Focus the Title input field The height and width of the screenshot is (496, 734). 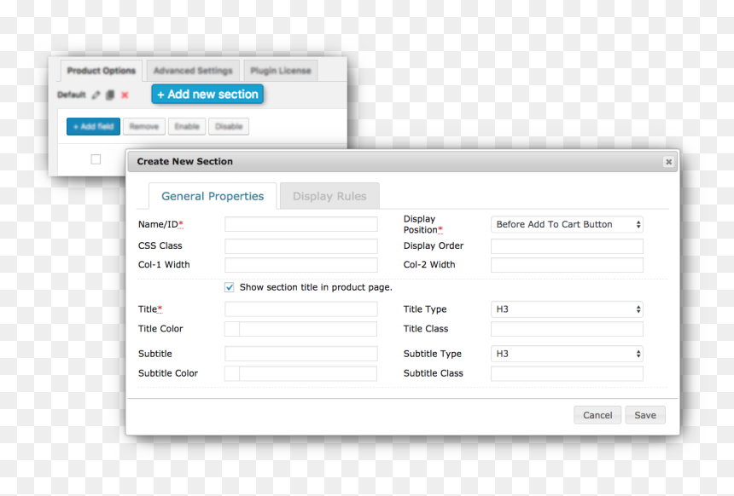pos(301,309)
